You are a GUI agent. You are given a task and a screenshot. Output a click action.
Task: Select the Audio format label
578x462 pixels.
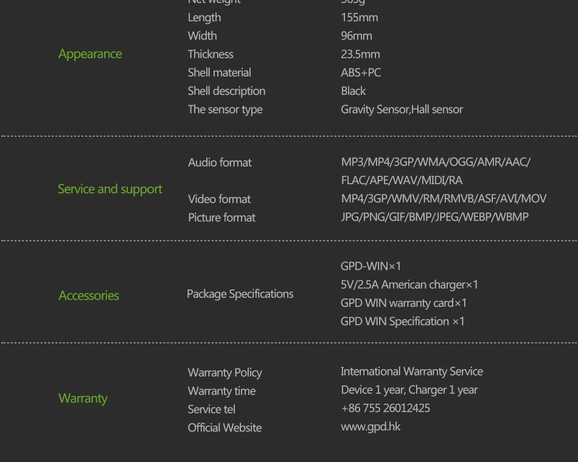(x=220, y=162)
